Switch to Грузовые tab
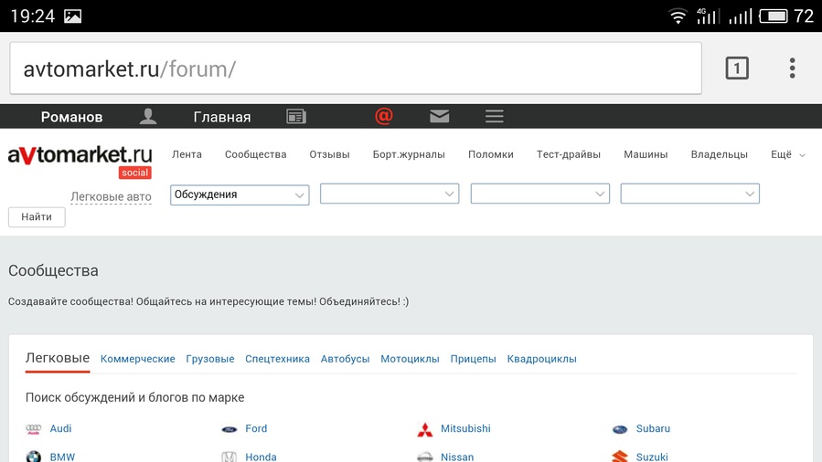This screenshot has width=822, height=462. (x=210, y=359)
